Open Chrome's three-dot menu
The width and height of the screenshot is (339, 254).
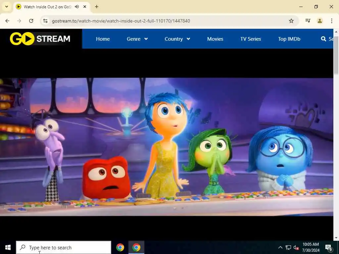coord(331,21)
